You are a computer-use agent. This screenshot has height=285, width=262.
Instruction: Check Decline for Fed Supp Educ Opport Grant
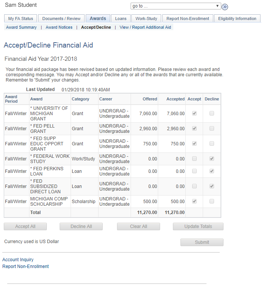(x=212, y=143)
